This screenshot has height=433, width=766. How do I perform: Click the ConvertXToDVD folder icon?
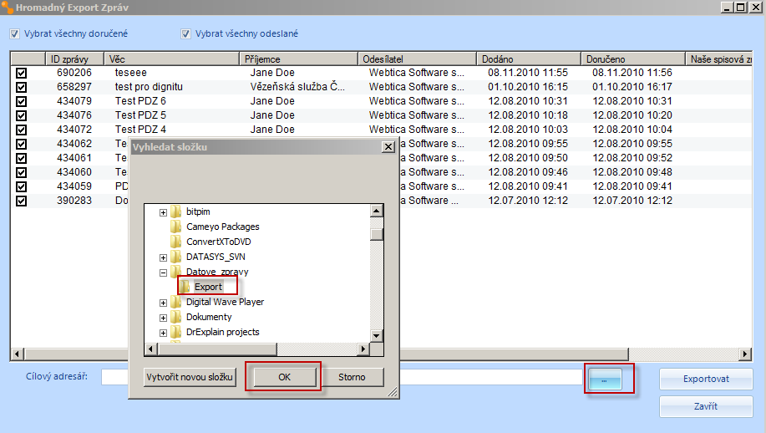176,242
